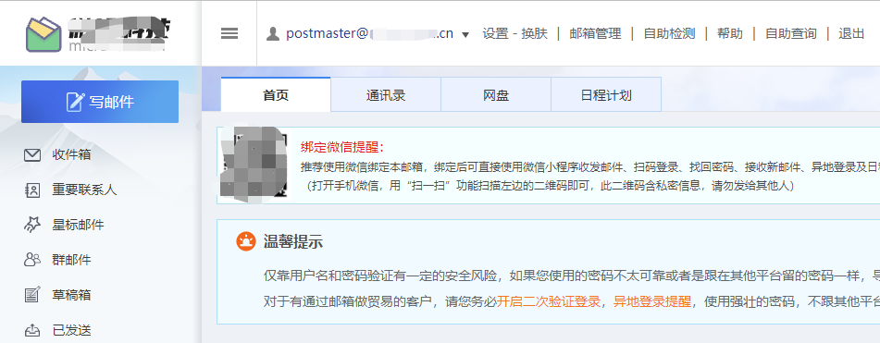880x343 pixels.
Task: Open 换肤 skin option
Action: pyautogui.click(x=534, y=33)
